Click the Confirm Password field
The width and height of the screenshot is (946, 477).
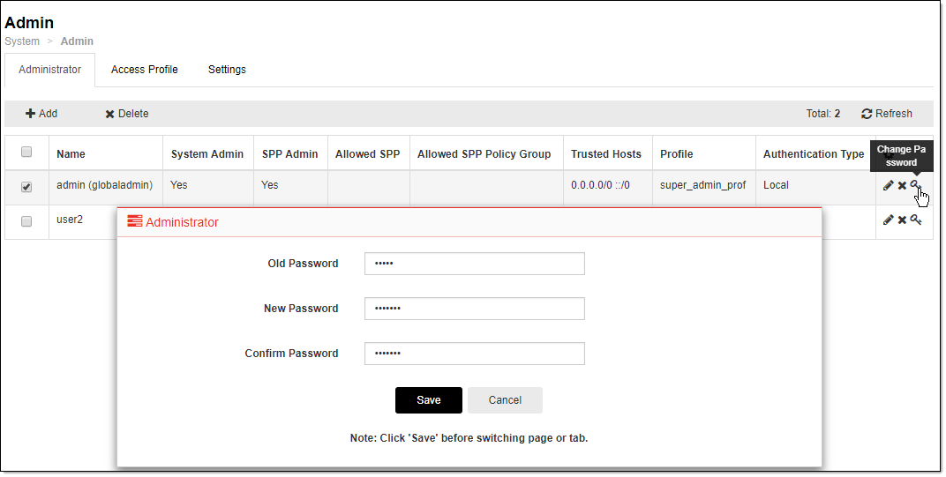pos(474,354)
